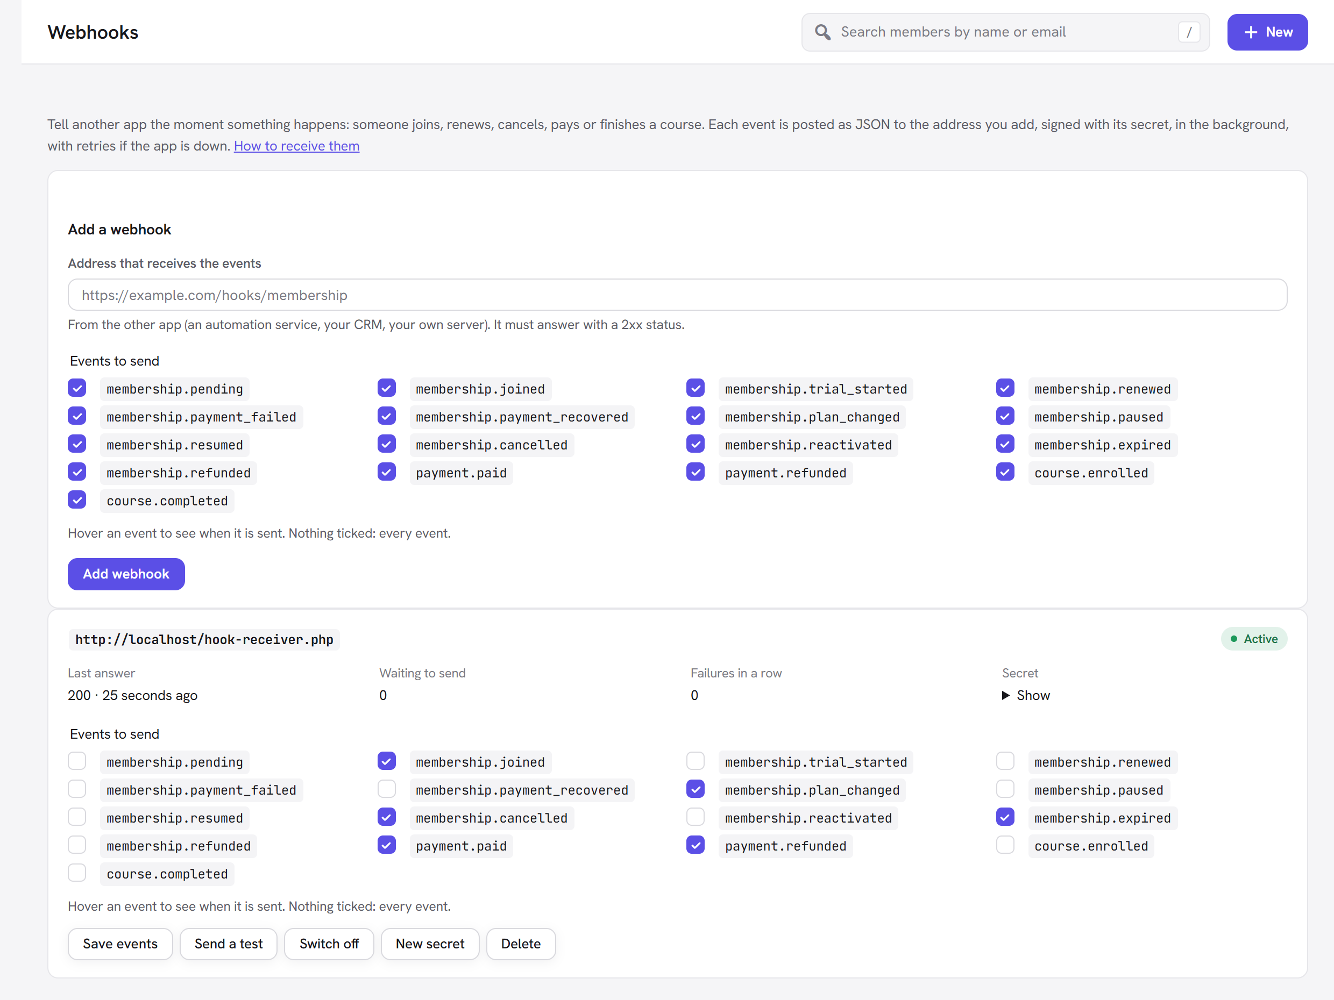This screenshot has height=1000, width=1334.
Task: Click the http://localhost/hook-receiver.php address
Action: [204, 639]
